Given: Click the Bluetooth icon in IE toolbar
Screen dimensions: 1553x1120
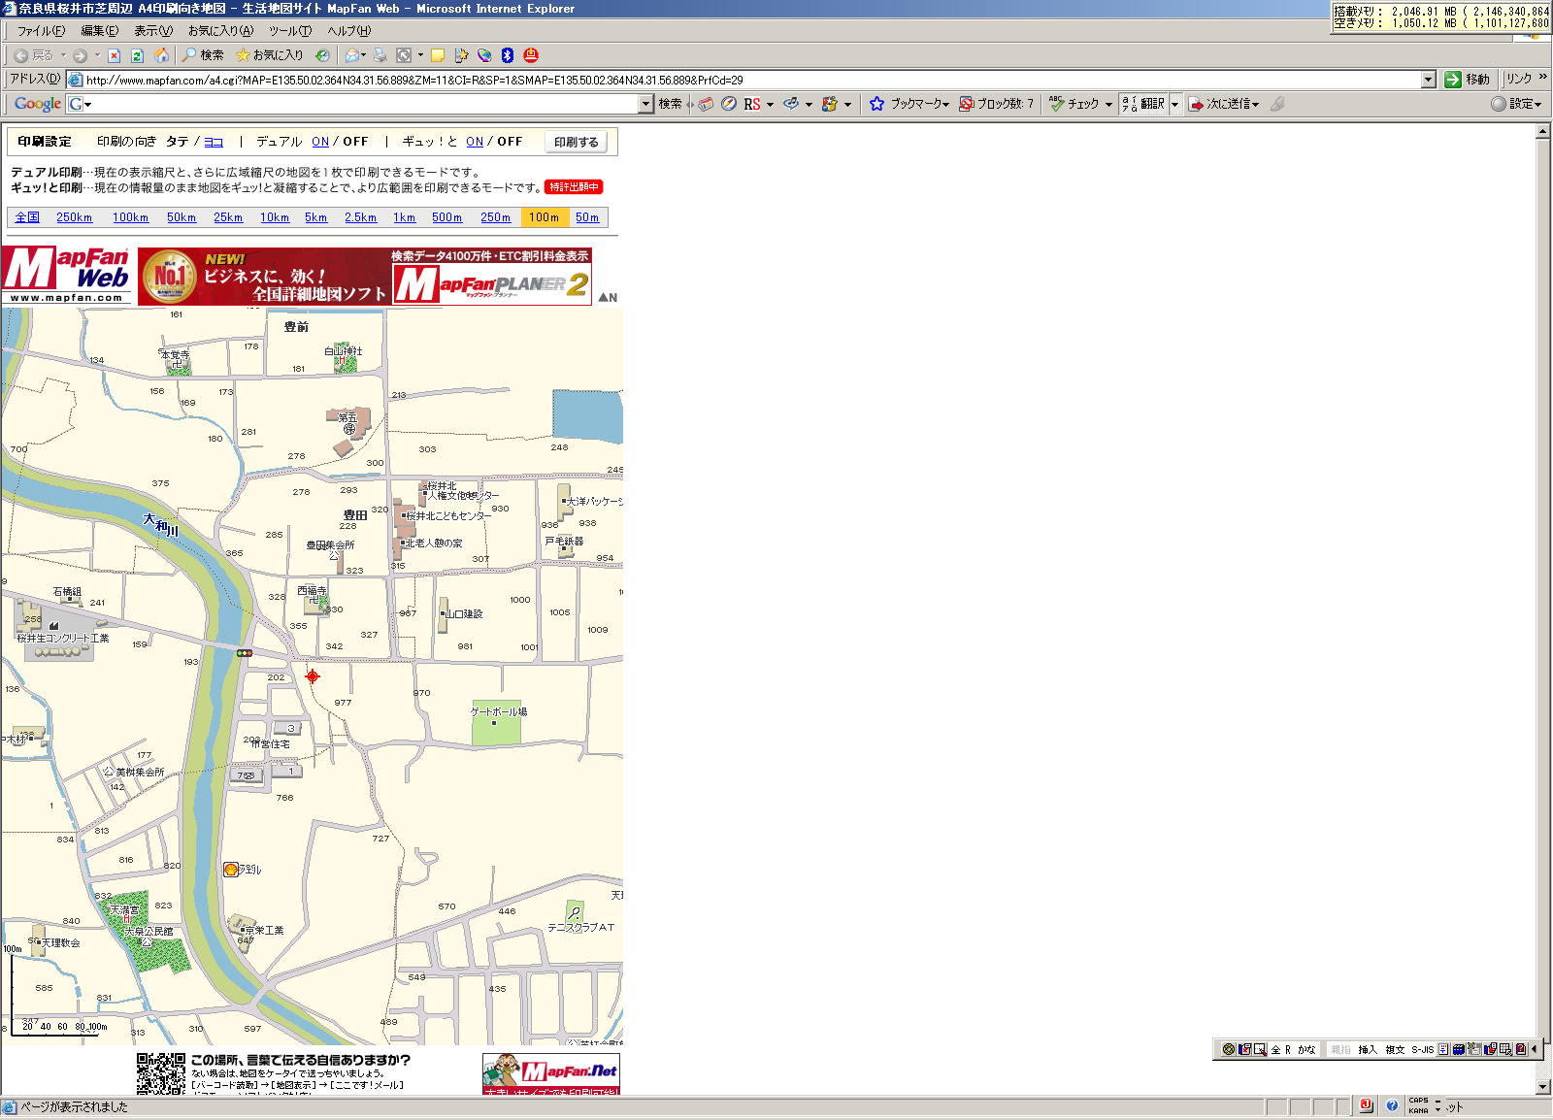Looking at the screenshot, I should 507,55.
